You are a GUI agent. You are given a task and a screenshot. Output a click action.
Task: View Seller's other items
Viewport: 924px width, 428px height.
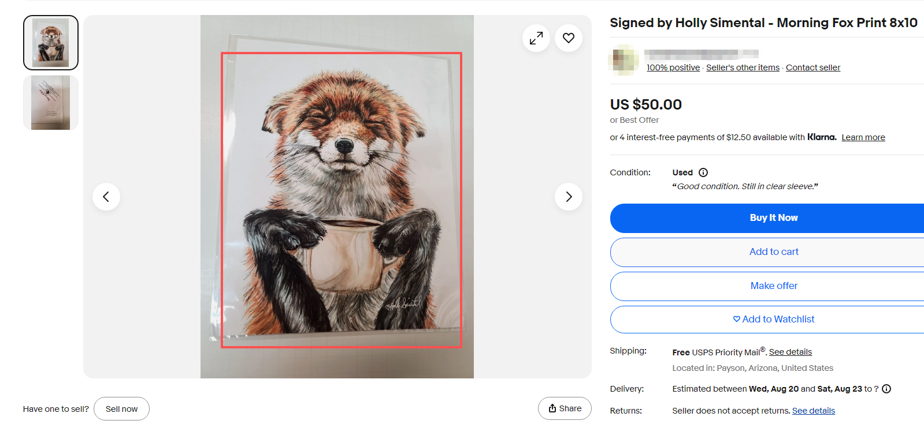(743, 67)
